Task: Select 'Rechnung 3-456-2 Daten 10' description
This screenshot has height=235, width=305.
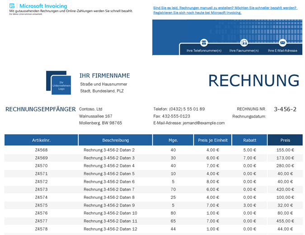Action: [x=110, y=213]
